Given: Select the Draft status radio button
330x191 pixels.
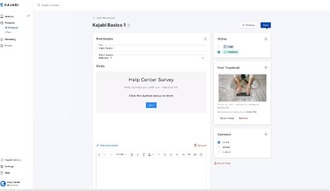Looking at the screenshot, I should click(219, 47).
